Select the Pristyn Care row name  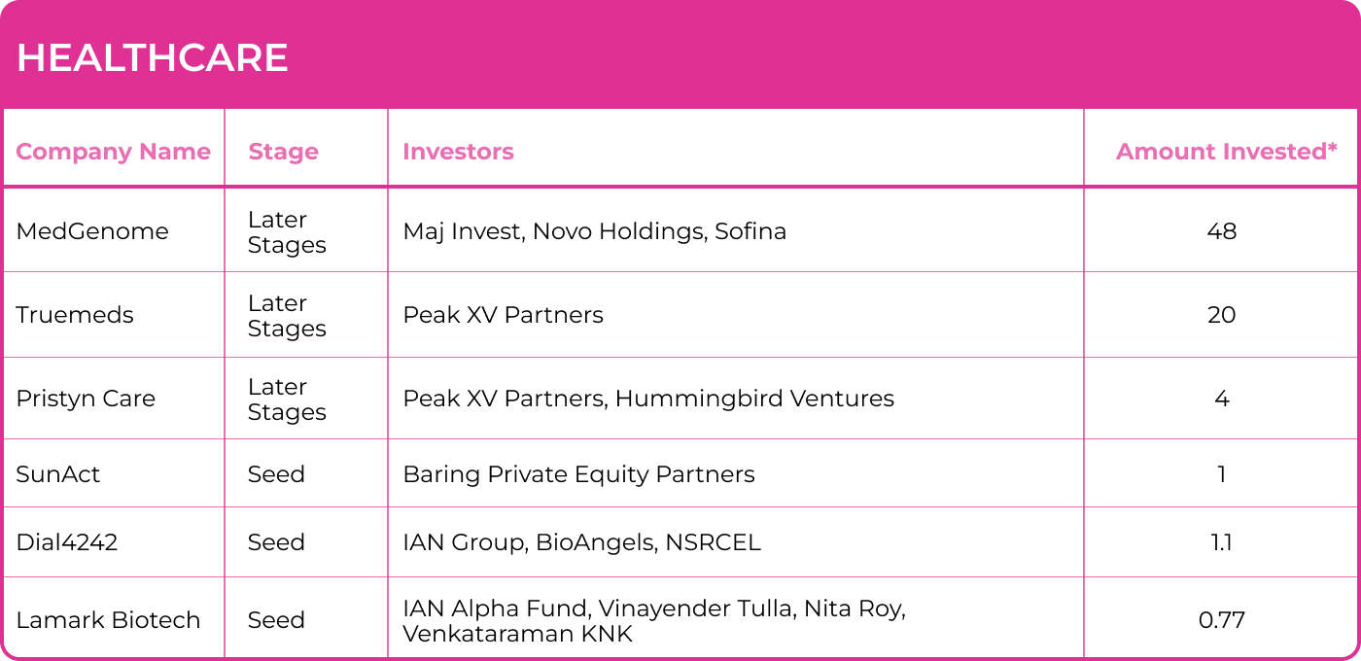coord(86,399)
